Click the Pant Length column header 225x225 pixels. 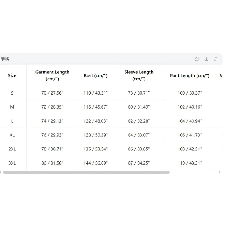190,75
